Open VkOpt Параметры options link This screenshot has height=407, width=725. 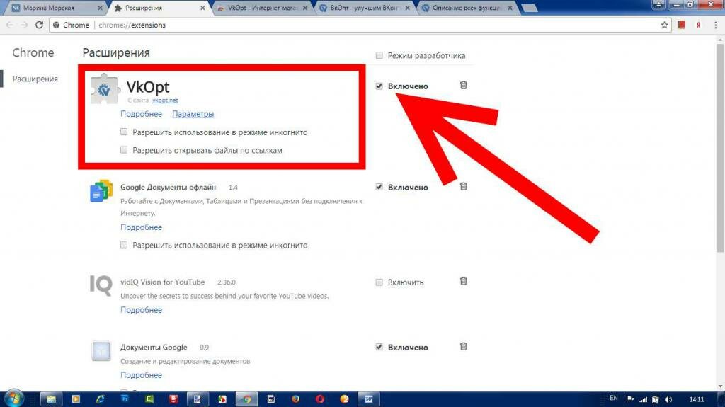pyautogui.click(x=193, y=114)
